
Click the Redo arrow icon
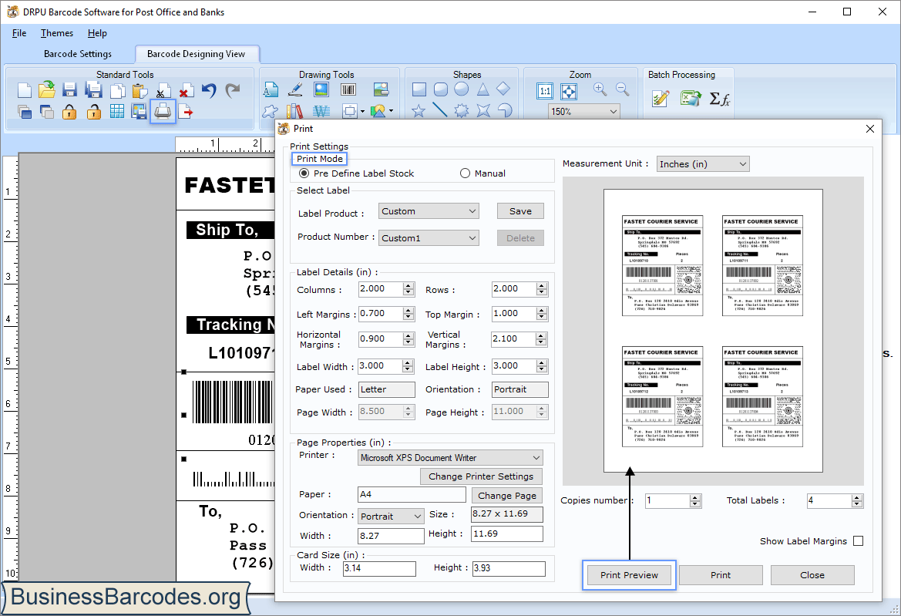[232, 90]
